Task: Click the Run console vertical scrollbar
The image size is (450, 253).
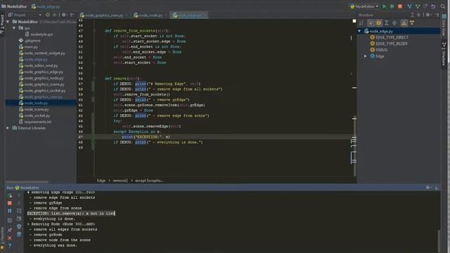Action: 439,240
